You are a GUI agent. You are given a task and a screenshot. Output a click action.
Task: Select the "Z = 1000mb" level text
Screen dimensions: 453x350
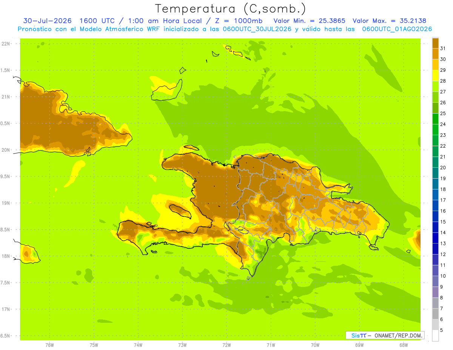pyautogui.click(x=240, y=21)
